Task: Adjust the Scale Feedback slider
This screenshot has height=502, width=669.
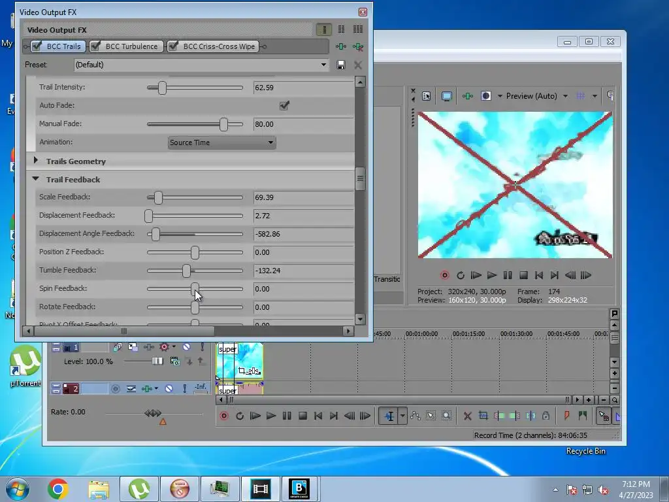Action: [x=158, y=197]
